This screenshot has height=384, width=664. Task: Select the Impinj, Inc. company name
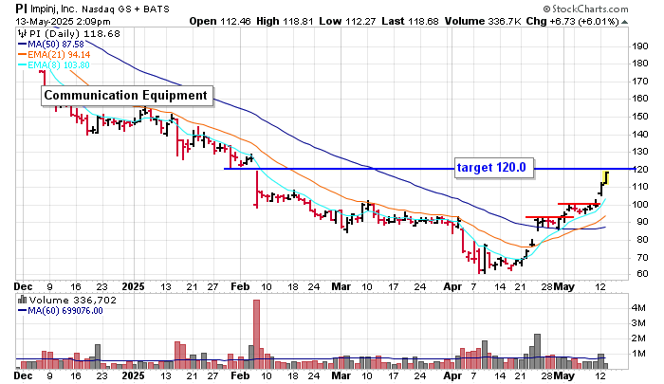(54, 9)
